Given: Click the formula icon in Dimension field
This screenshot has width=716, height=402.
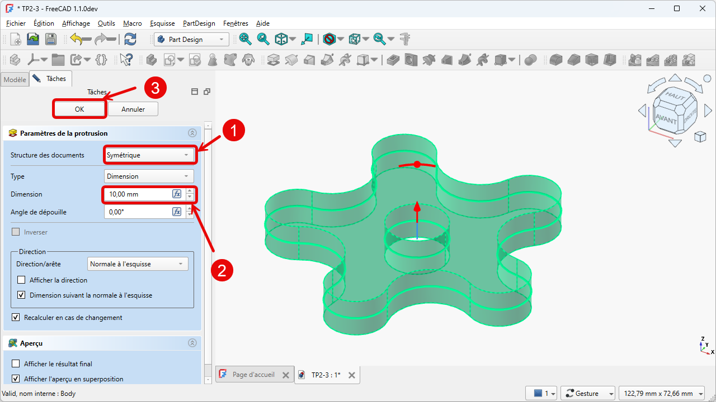Looking at the screenshot, I should pos(177,194).
